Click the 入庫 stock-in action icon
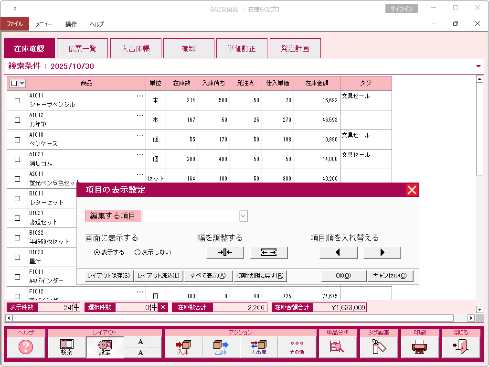Viewport: 489px width, 367px height. (x=183, y=347)
